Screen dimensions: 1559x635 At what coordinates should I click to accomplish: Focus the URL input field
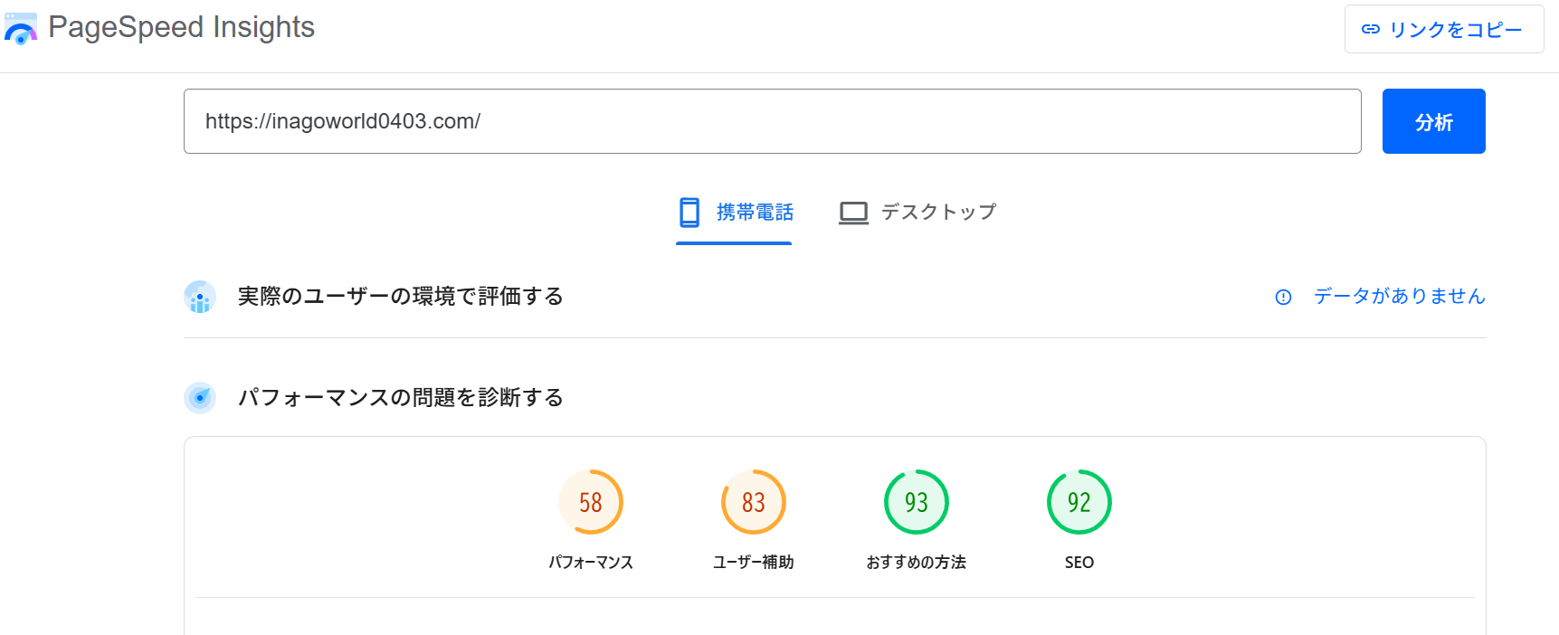pos(772,121)
